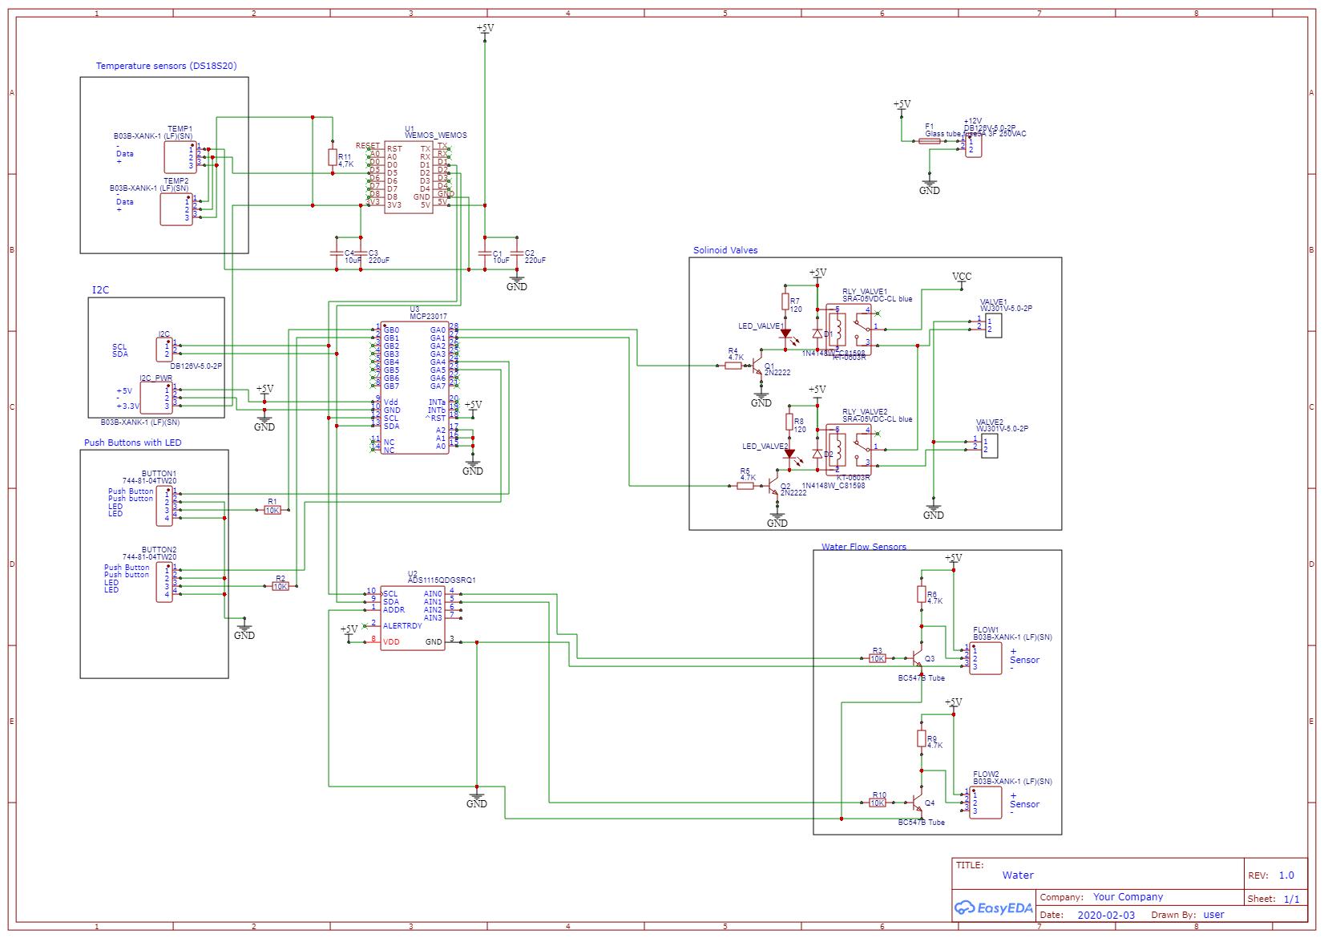
Task: Select resistor R2 10K
Action: click(x=281, y=586)
